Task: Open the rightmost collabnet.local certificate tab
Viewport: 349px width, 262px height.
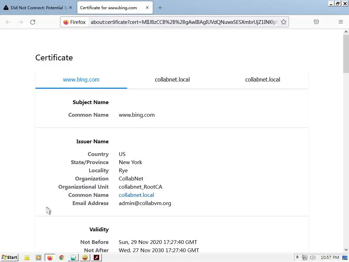Action: (x=263, y=79)
